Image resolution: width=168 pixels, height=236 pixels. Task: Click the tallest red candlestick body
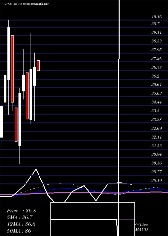click(12, 69)
